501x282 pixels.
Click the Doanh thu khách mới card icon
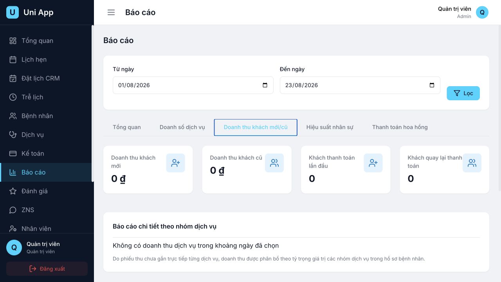[x=176, y=163]
